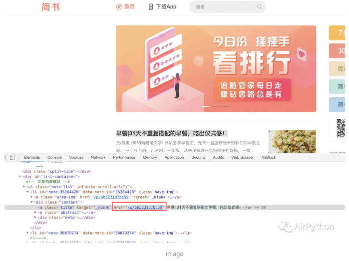Click the phone icon beside 下载App
This screenshot has height=261, width=349.
(151, 6)
